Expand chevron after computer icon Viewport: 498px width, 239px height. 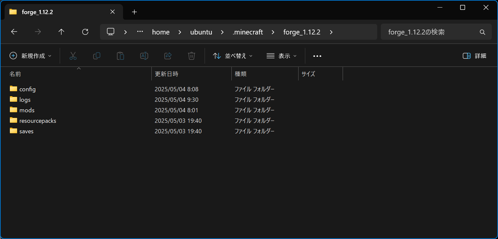pos(125,32)
